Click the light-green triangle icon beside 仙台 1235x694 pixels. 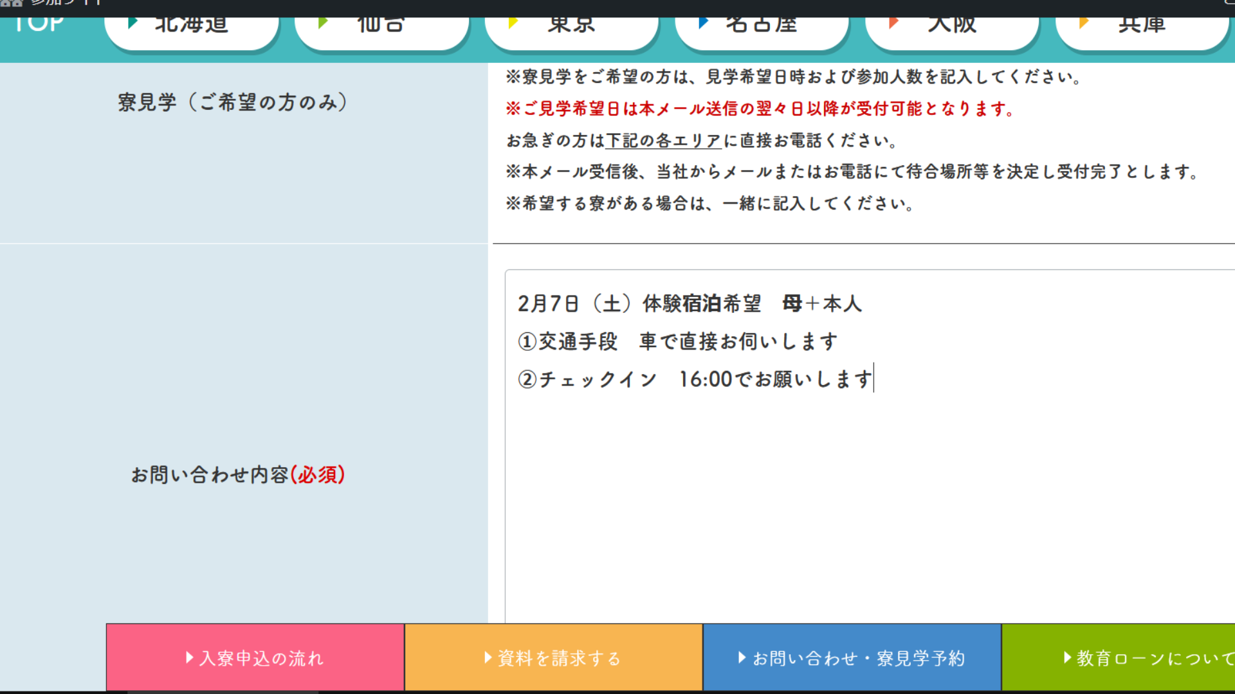tap(323, 23)
